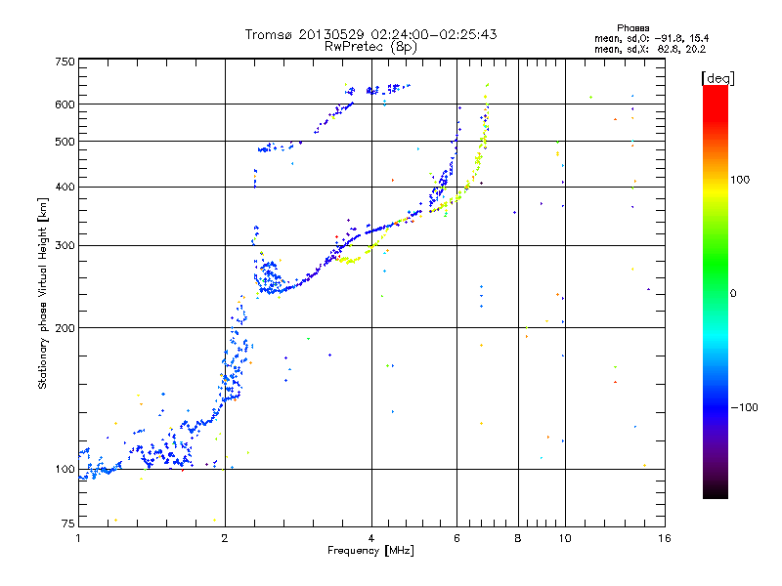Click the "10" frequency tick label
Screen dimensions: 782x586
pyautogui.click(x=565, y=538)
